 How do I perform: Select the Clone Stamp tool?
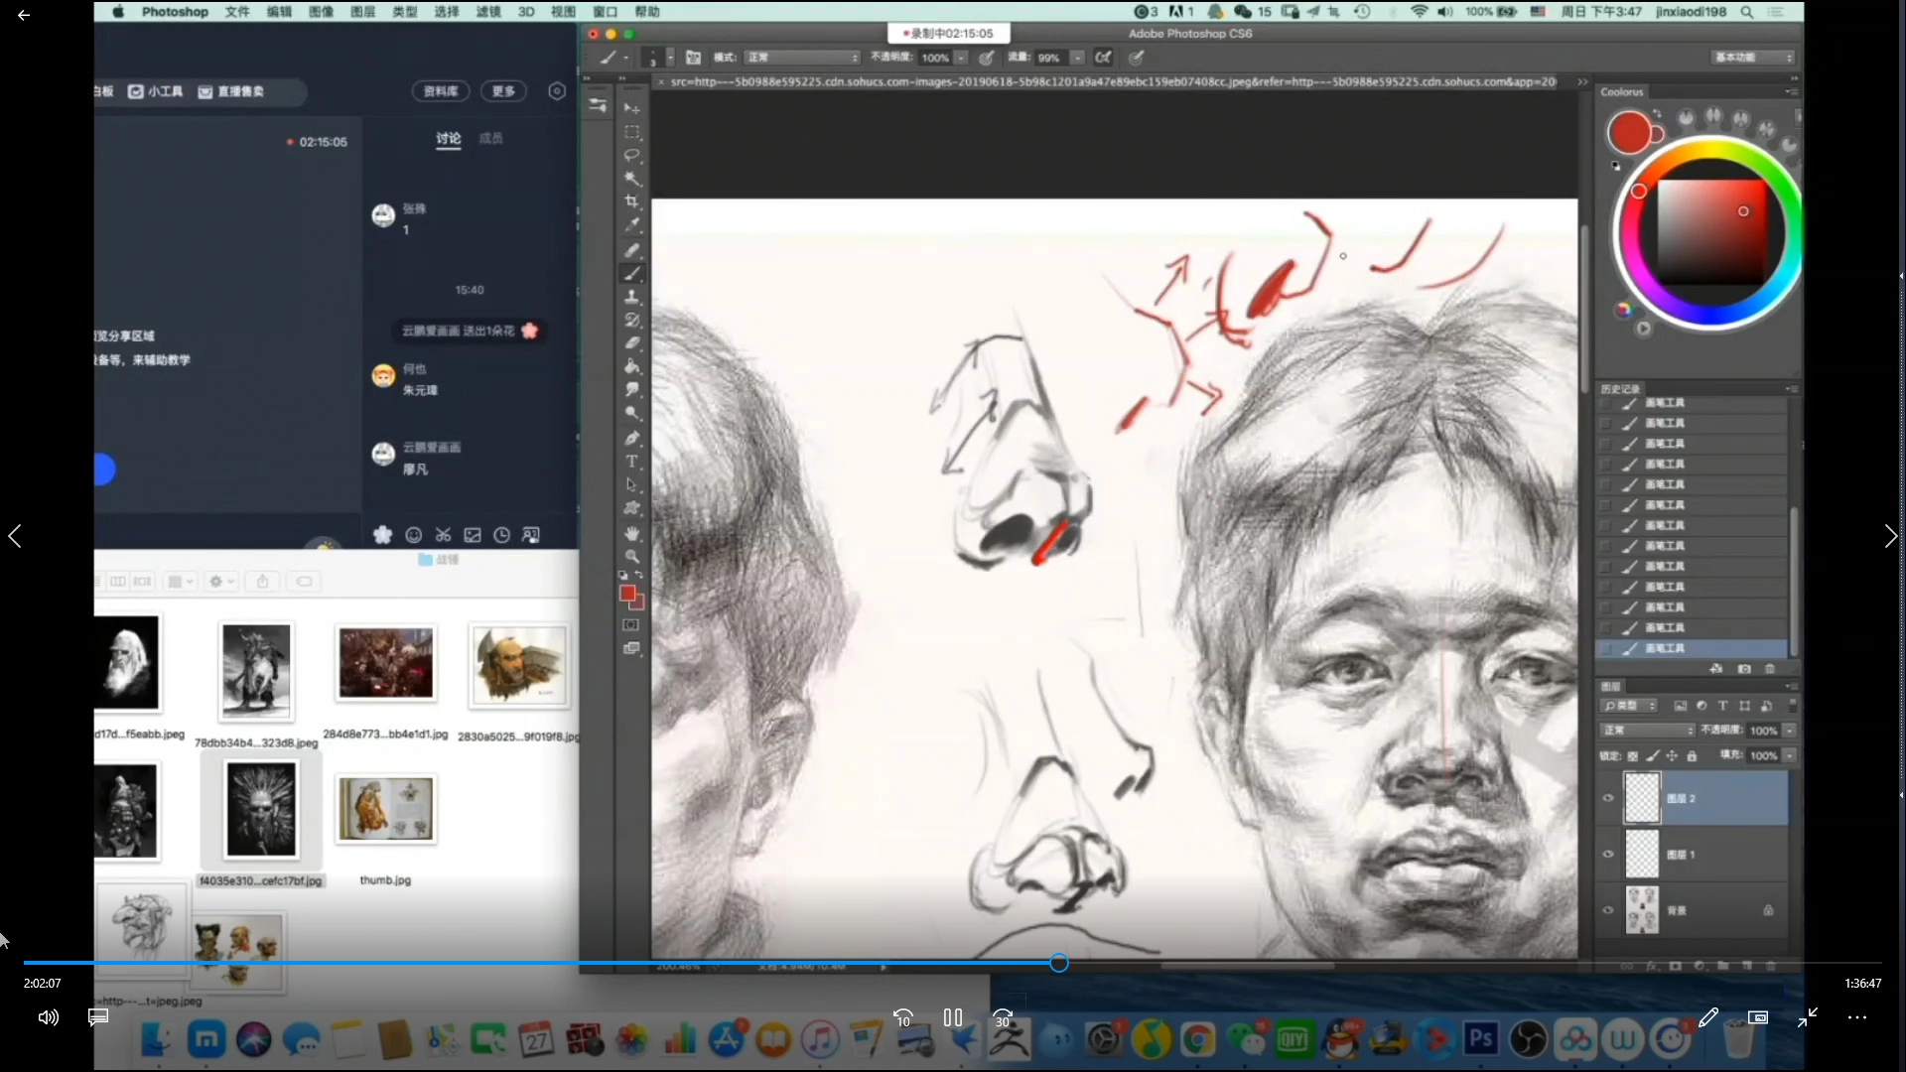[631, 297]
